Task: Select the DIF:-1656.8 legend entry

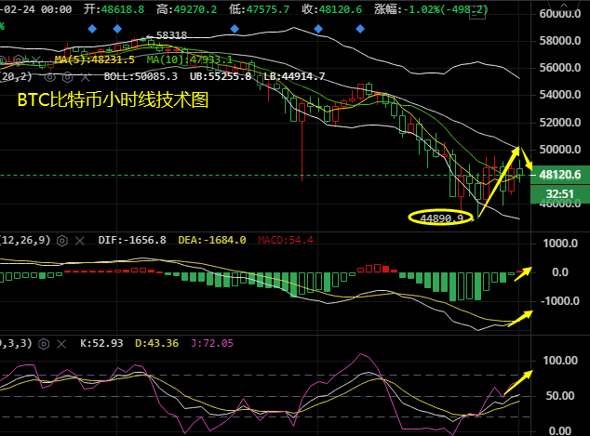Action: pos(133,240)
